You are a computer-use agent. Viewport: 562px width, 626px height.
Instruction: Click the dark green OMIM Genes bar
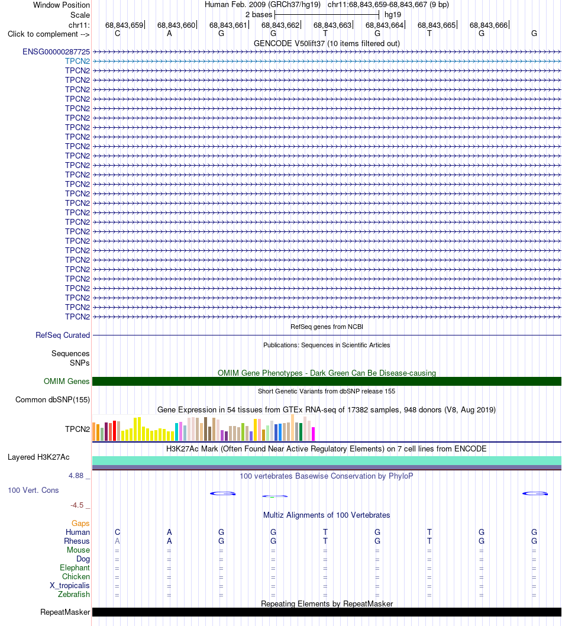[327, 381]
